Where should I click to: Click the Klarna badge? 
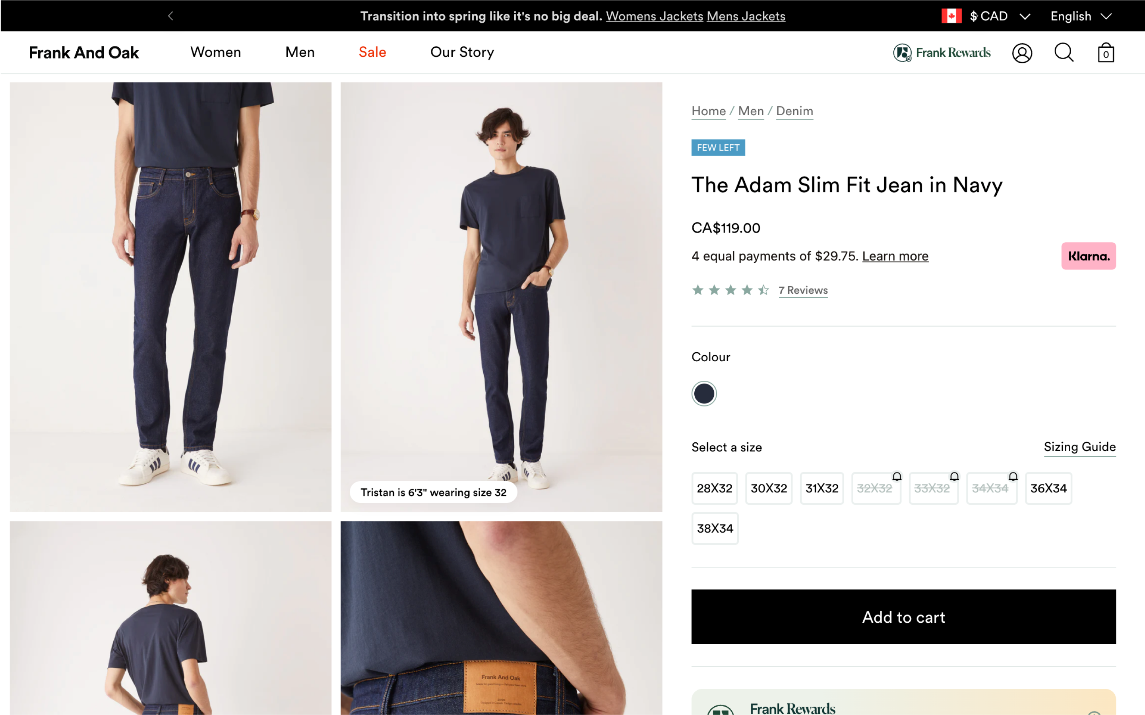tap(1088, 256)
